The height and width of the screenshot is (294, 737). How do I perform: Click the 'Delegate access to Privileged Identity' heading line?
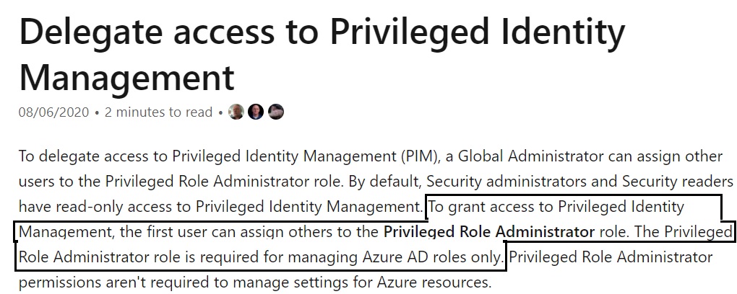pos(322,33)
